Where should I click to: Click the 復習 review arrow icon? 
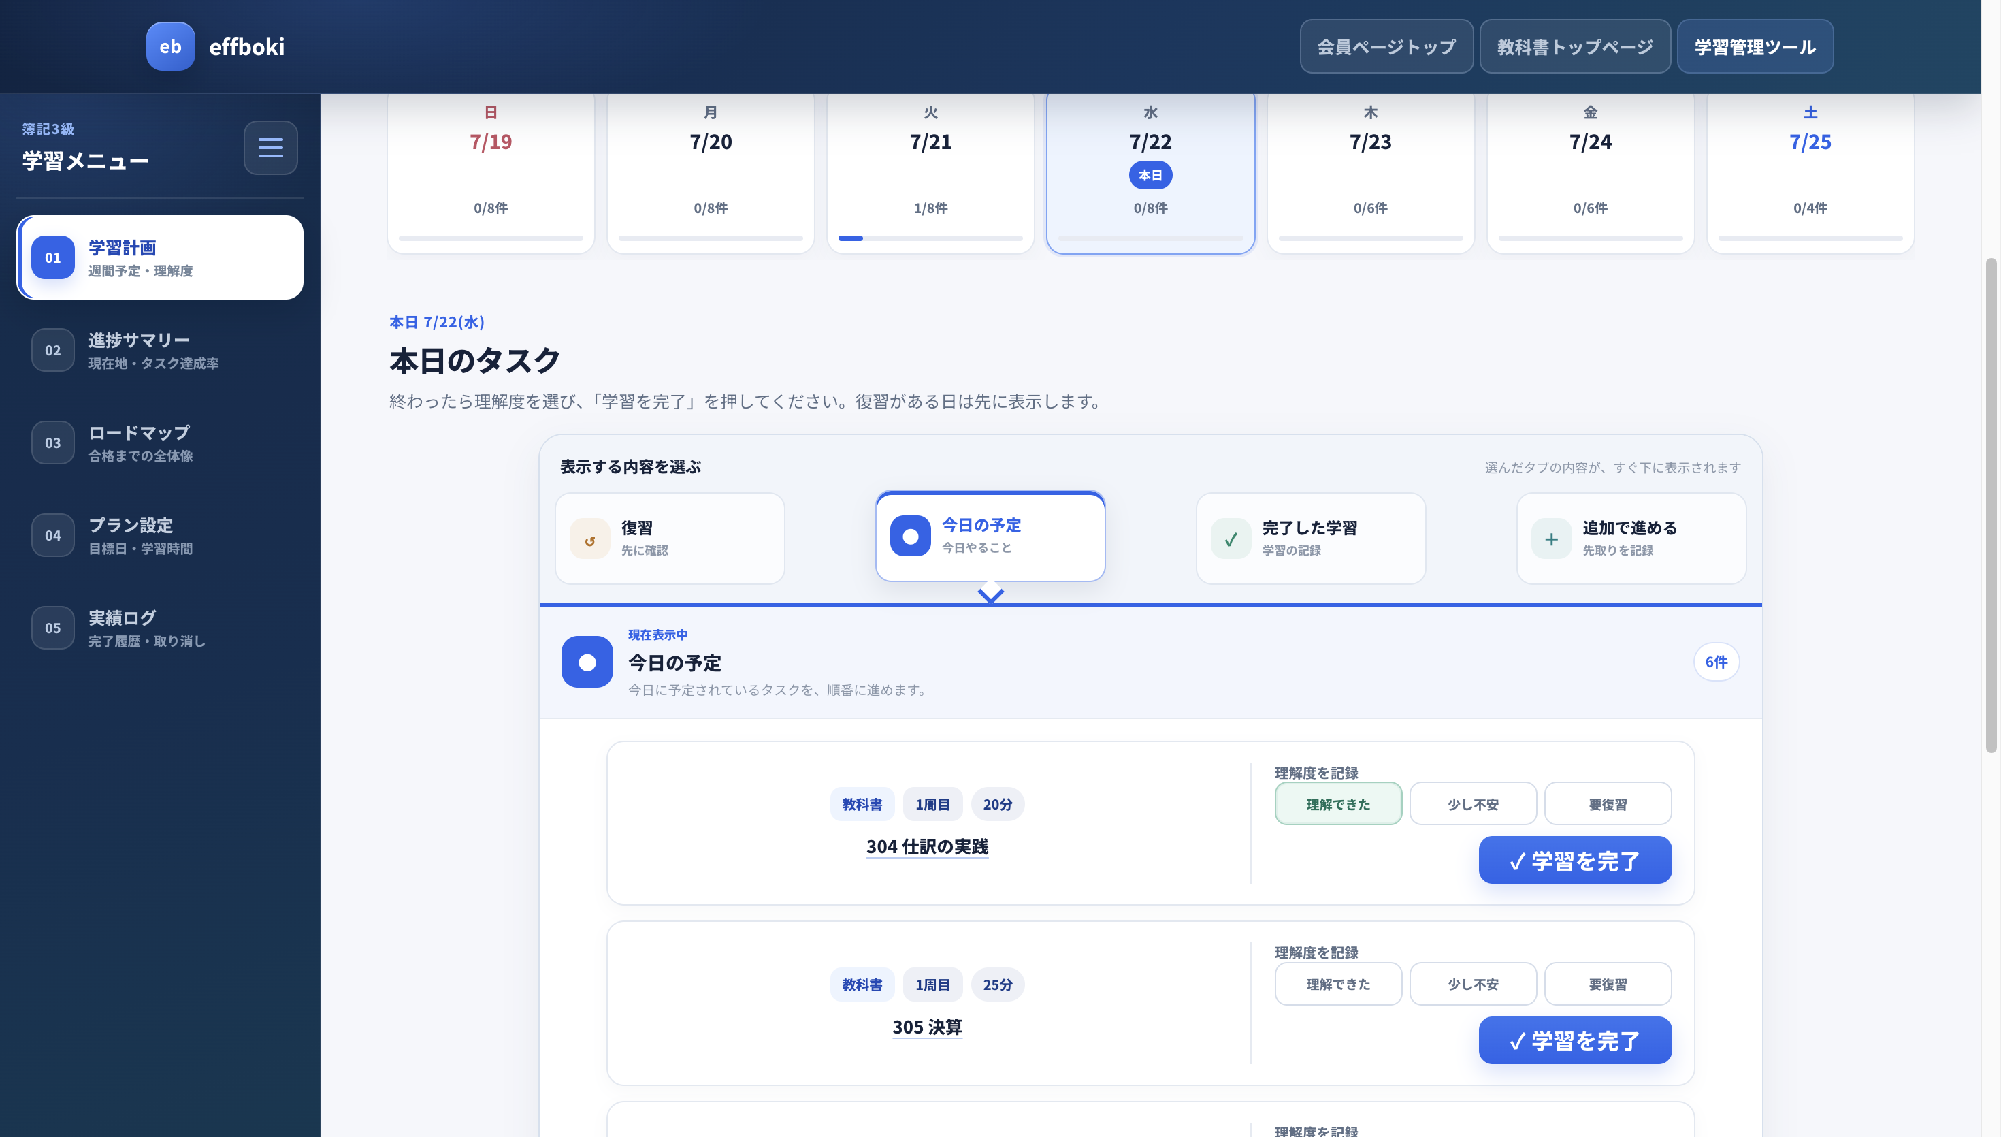[x=589, y=540]
